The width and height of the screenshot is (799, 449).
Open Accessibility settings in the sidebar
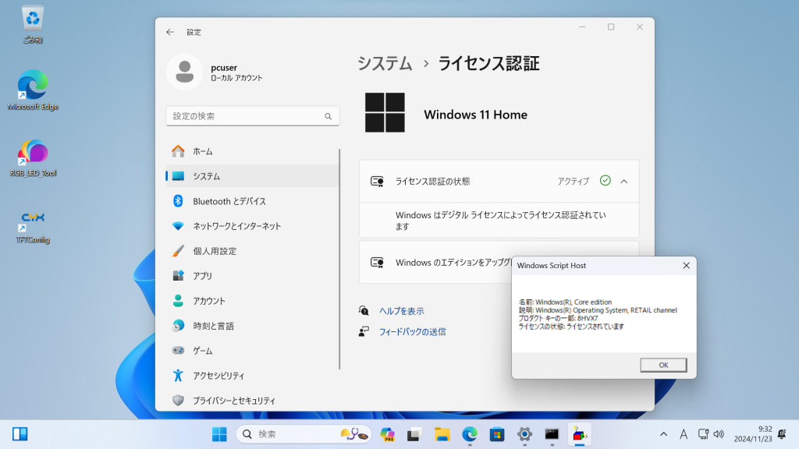(252, 376)
